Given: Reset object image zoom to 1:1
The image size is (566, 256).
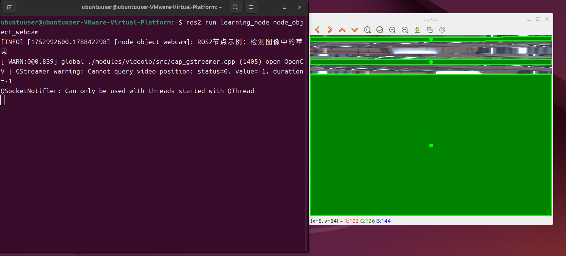Looking at the screenshot, I should coord(367,30).
